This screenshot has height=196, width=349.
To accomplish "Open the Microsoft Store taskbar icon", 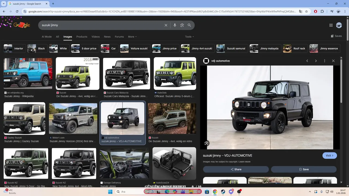I will 207,192.
